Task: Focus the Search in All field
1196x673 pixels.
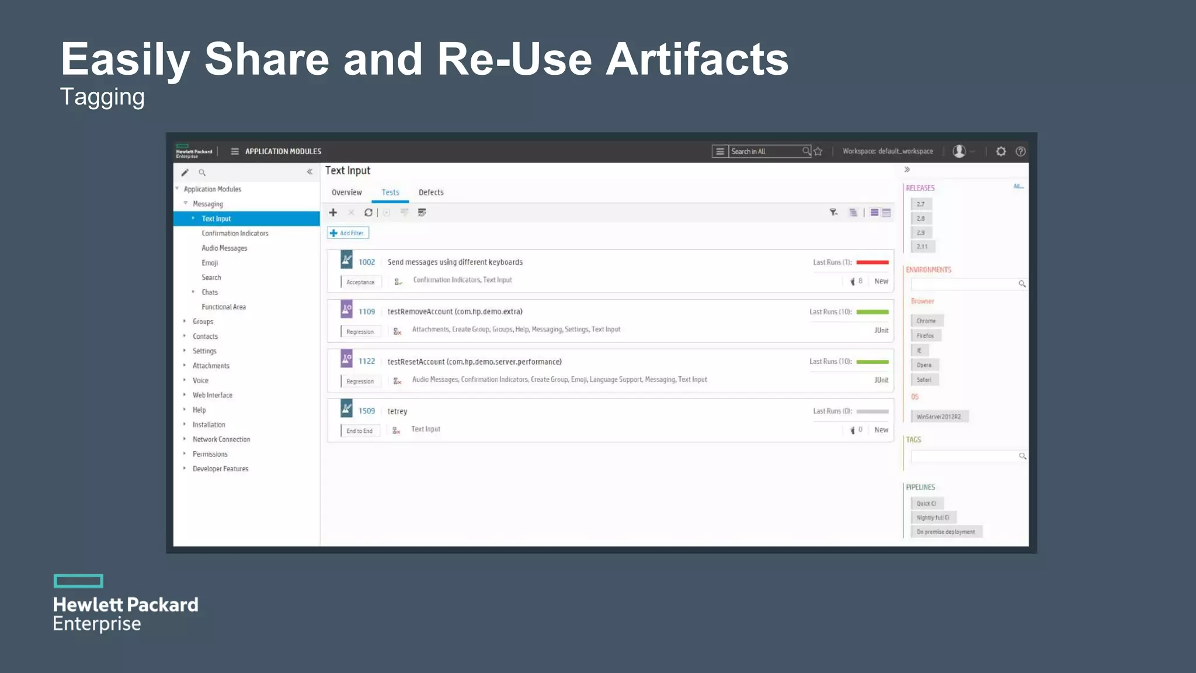Action: (765, 151)
